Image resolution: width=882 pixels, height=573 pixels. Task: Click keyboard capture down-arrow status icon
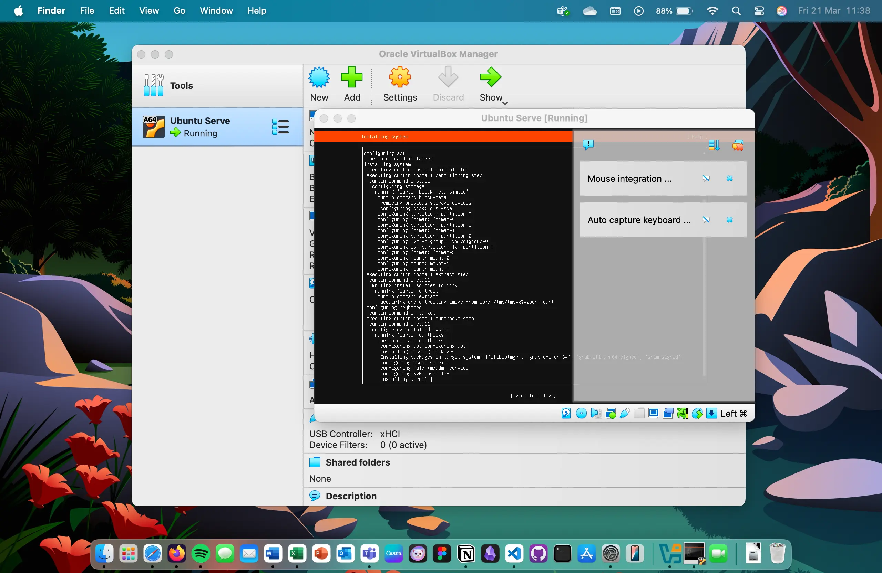711,413
